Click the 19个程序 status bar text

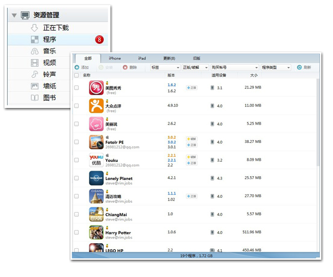[x=196, y=256]
